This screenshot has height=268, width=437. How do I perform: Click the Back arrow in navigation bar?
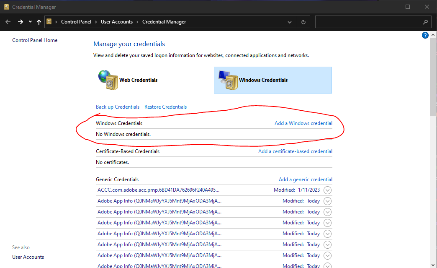tap(8, 22)
